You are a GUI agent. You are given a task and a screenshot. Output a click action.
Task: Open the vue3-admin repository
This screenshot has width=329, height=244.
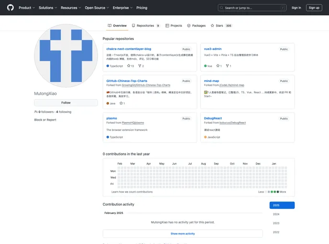tap(212, 49)
